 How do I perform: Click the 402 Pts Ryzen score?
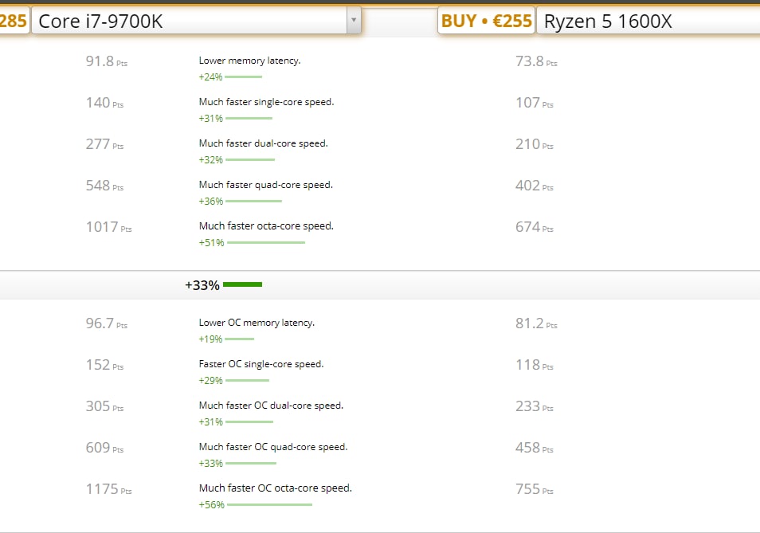click(534, 186)
